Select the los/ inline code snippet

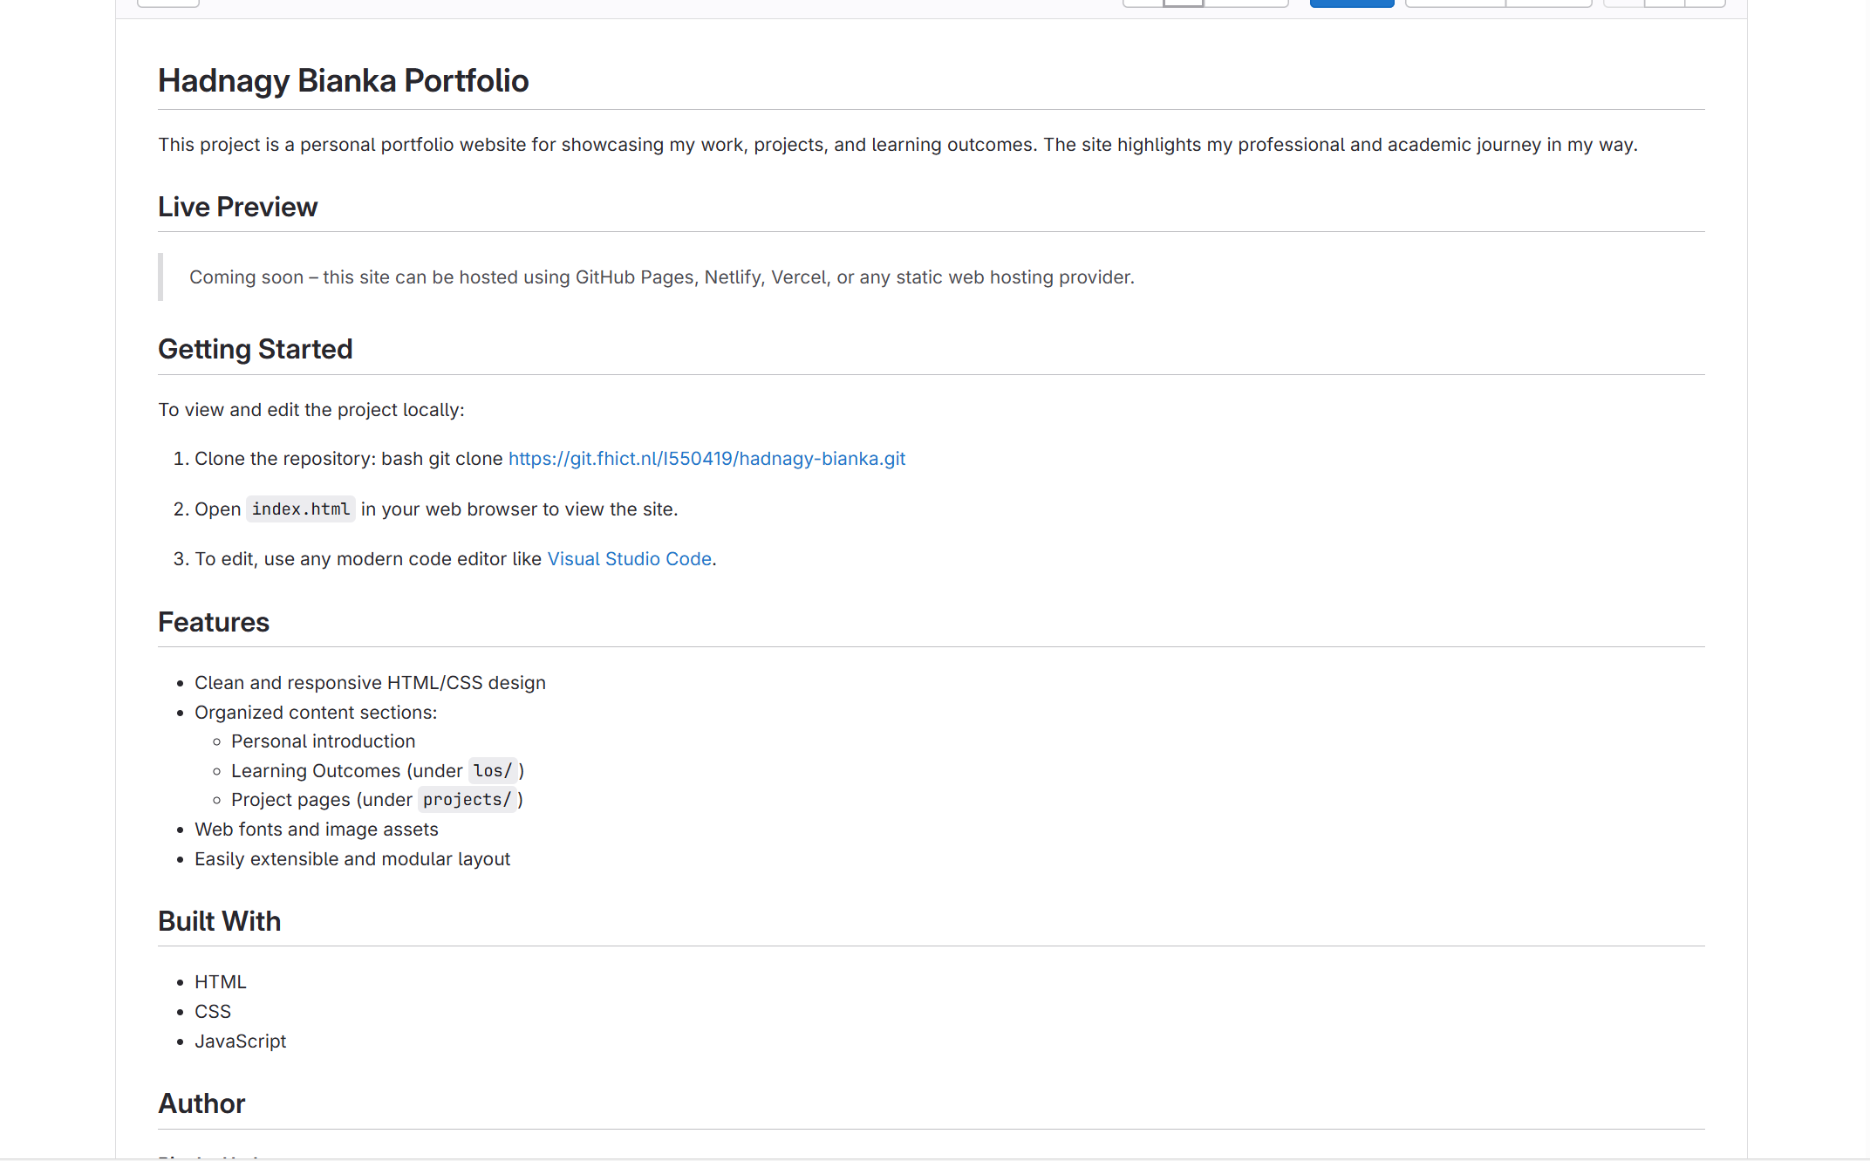pyautogui.click(x=492, y=770)
